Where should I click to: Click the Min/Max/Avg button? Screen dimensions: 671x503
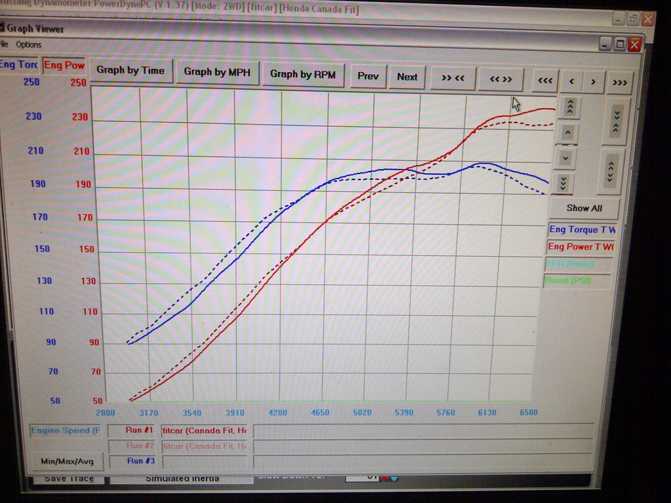click(x=67, y=461)
